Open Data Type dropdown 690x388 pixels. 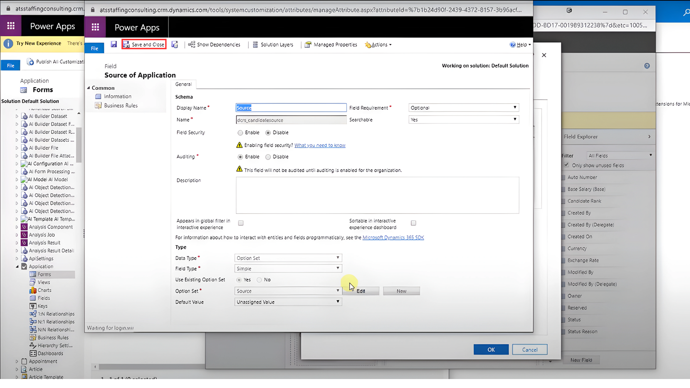point(288,258)
